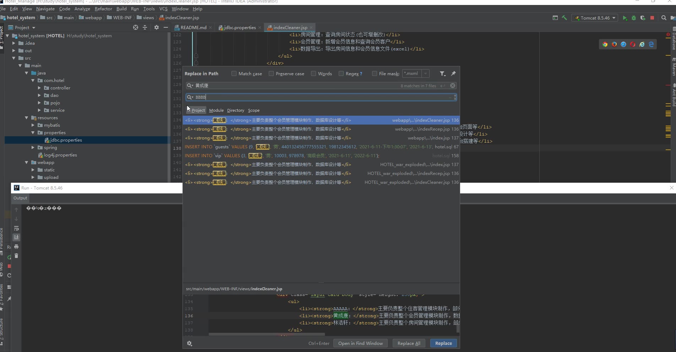Select indexRecep.jsp 136 webapp result

[x=321, y=129]
